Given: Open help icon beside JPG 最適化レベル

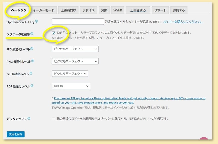Looking at the screenshot, I should pyautogui.click(x=32, y=49).
